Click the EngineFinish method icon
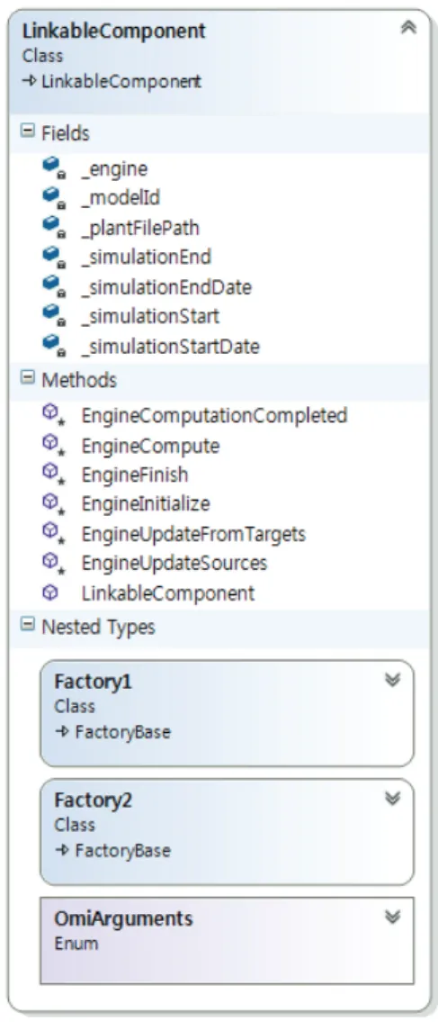This screenshot has width=438, height=1022. tap(53, 475)
